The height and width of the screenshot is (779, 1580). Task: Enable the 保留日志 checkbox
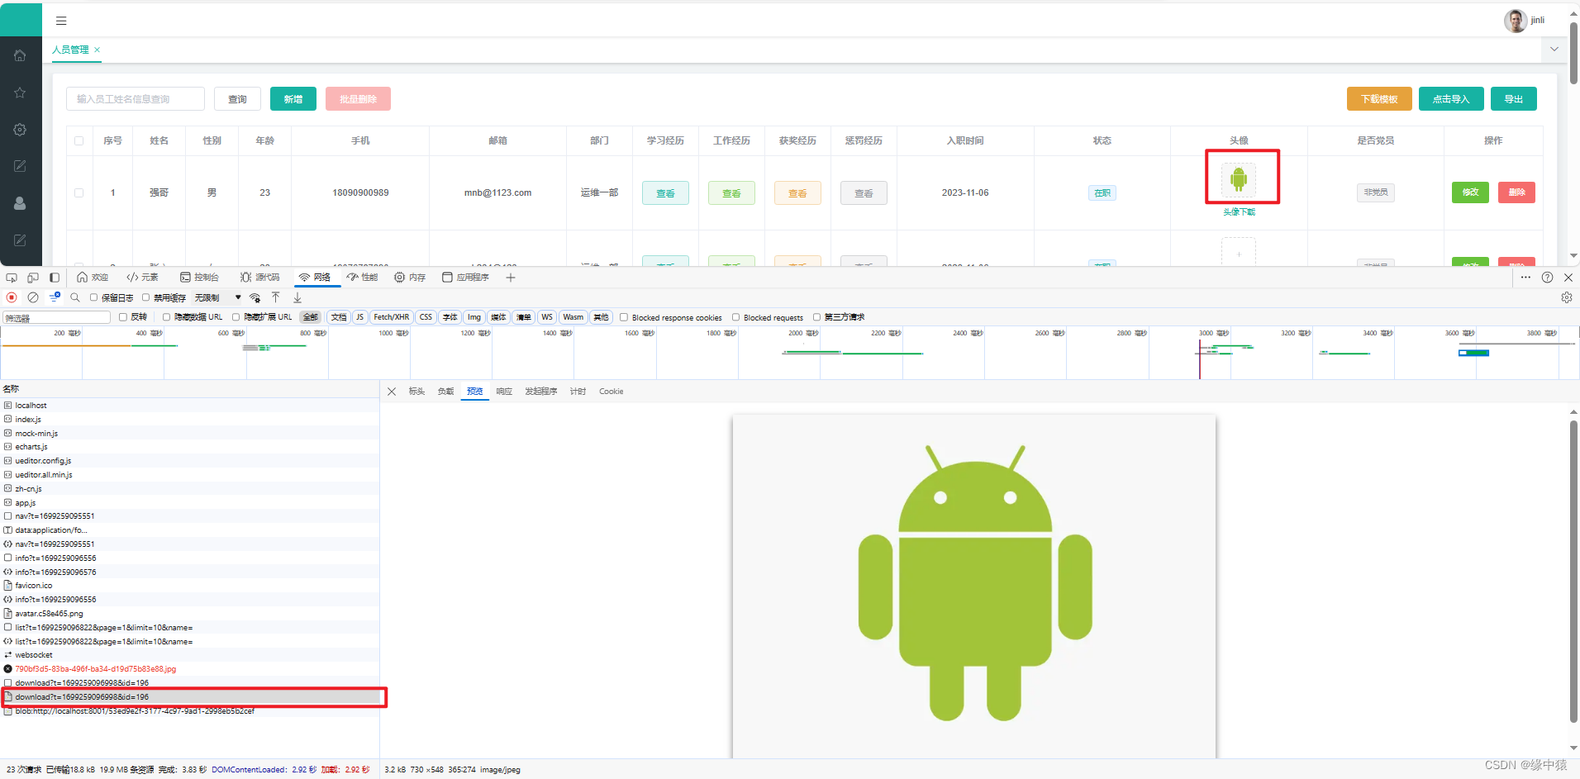(93, 297)
